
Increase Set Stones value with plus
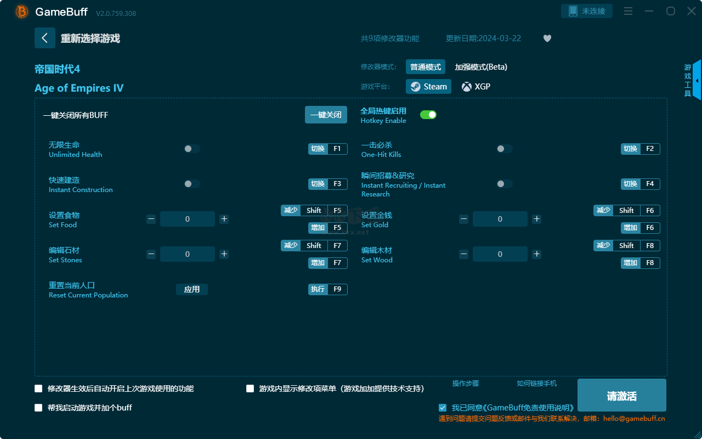coord(224,254)
